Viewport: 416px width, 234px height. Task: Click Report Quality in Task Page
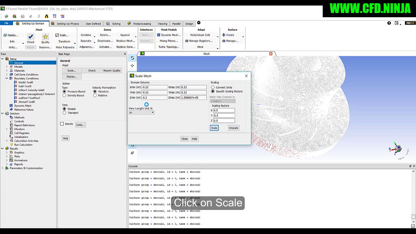112,71
